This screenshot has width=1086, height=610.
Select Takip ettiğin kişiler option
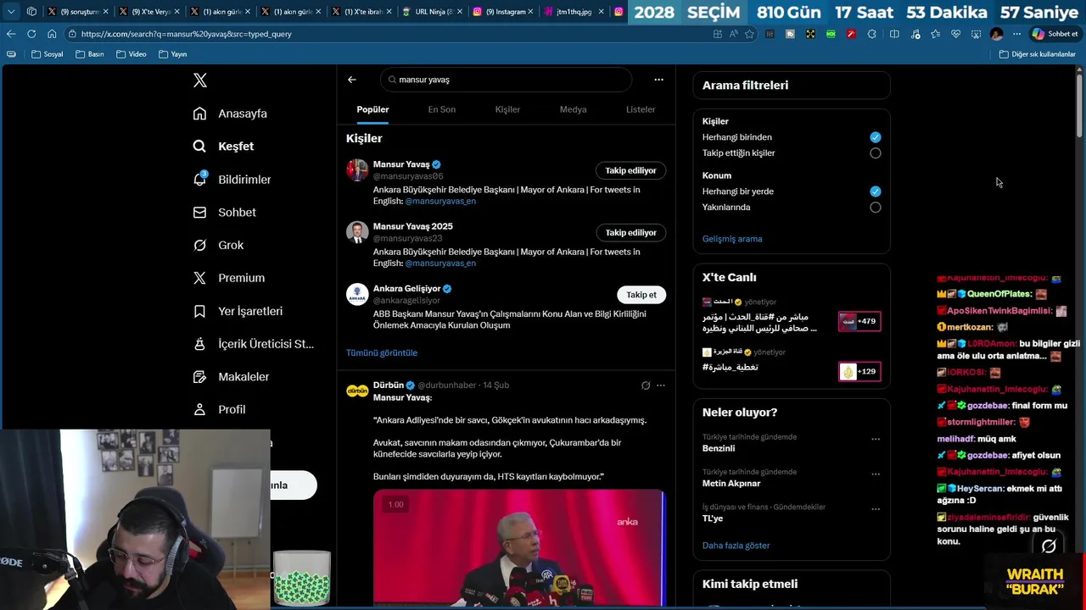coord(875,153)
